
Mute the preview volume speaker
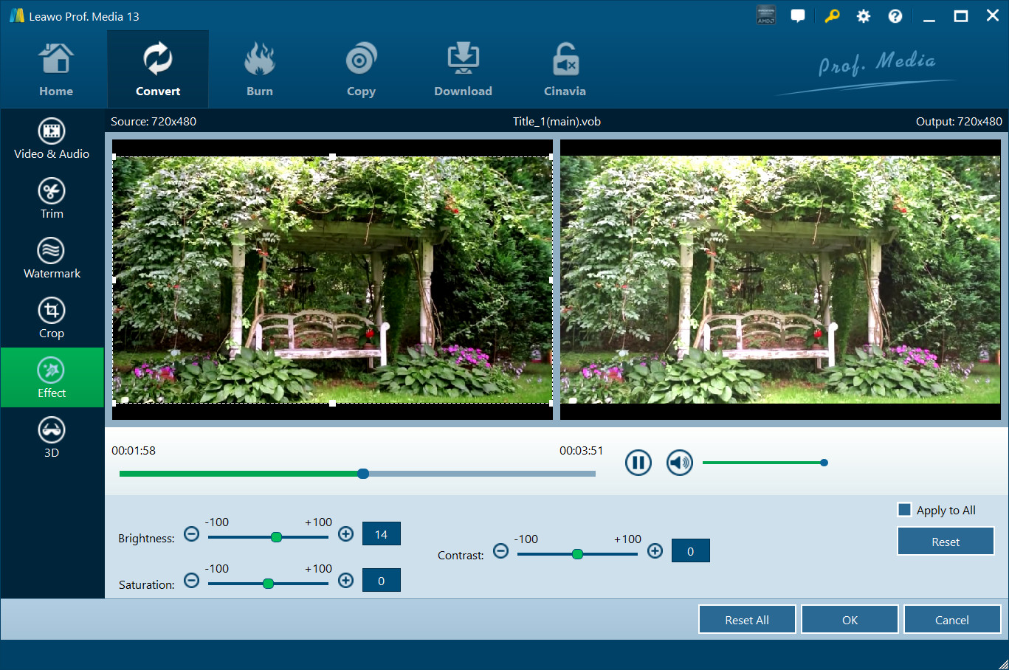coord(679,463)
